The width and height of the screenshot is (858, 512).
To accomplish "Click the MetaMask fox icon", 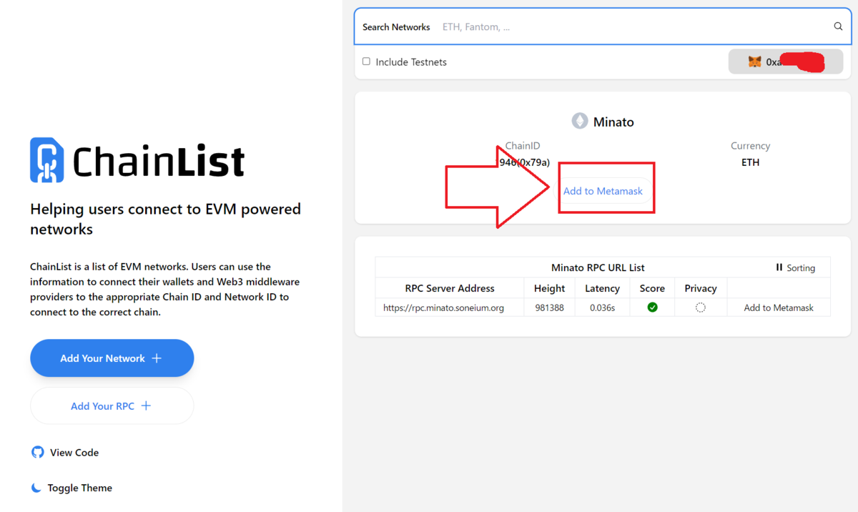I will tap(754, 62).
